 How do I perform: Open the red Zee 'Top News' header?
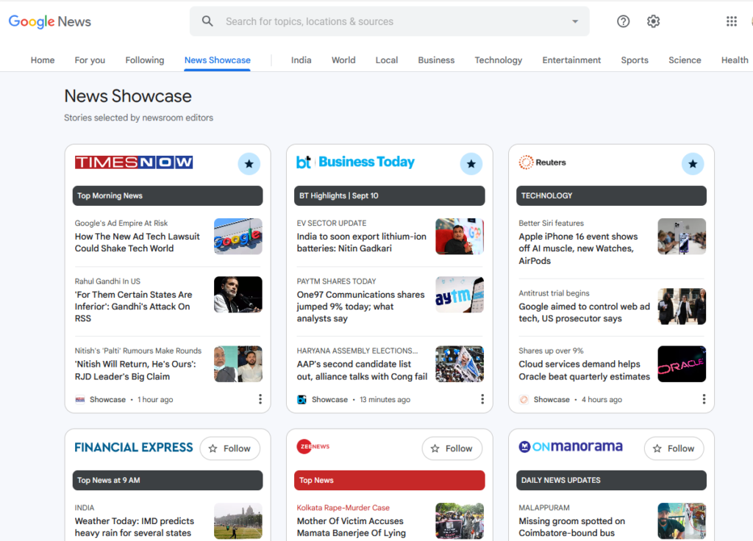390,480
